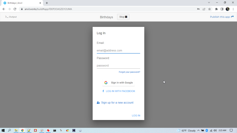Click the Email input field

click(x=118, y=50)
